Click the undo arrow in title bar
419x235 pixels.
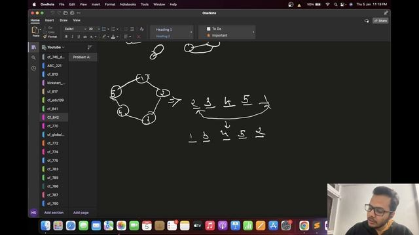coord(52,13)
